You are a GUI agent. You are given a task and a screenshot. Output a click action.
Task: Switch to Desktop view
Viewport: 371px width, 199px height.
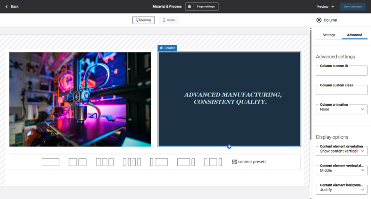click(x=143, y=20)
